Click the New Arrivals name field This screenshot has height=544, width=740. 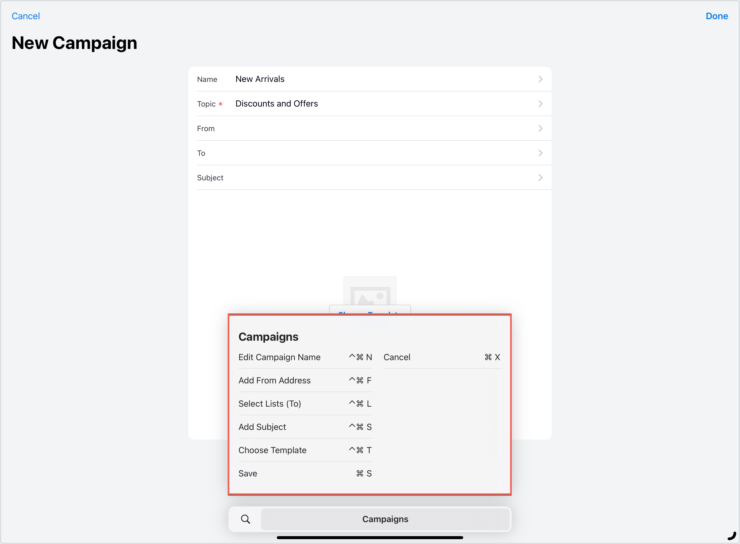click(260, 79)
